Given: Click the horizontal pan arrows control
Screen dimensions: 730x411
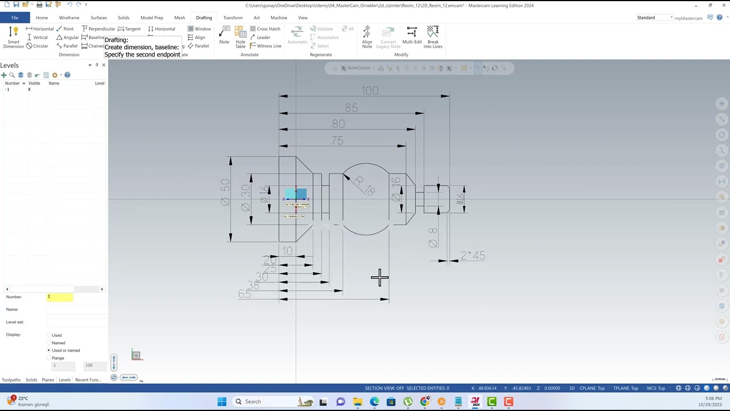Looking at the screenshot, I should click(x=129, y=377).
